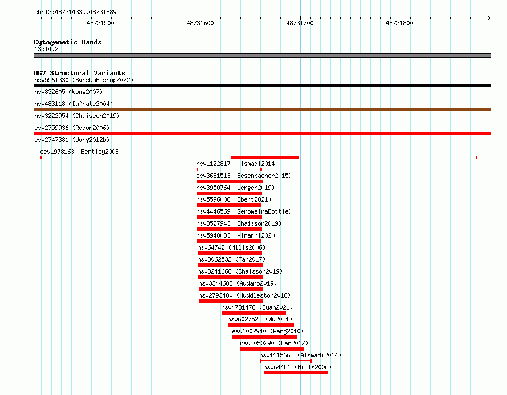Click the ruler's right arrow end
This screenshot has width=507, height=395.
point(489,18)
